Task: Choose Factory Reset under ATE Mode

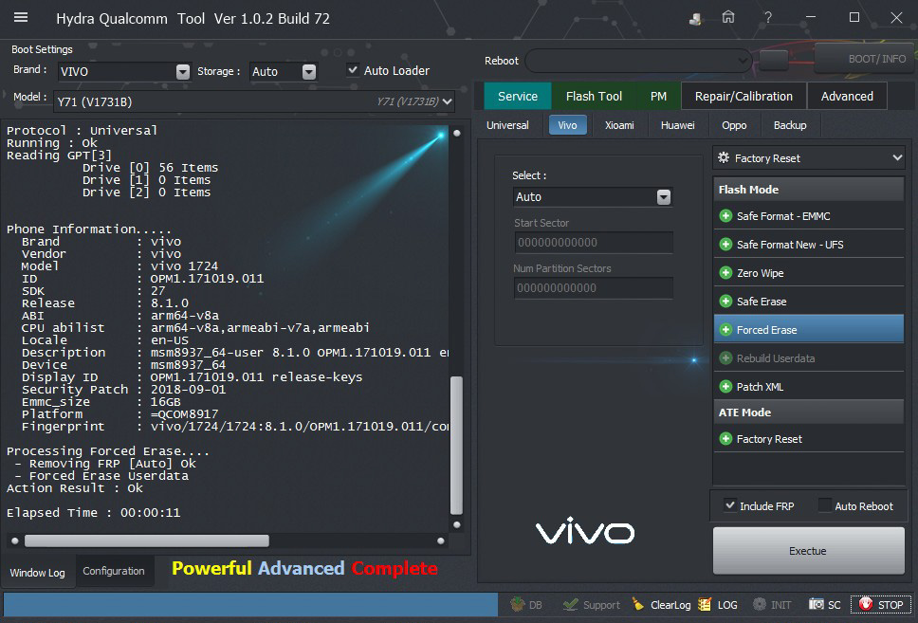Action: click(x=809, y=438)
